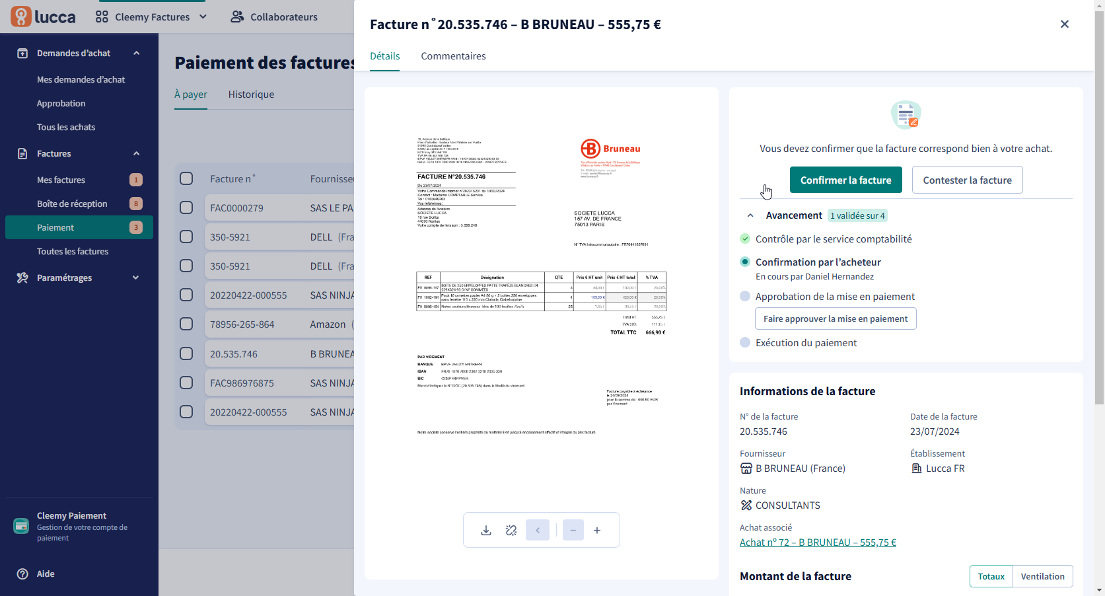Download the invoice document
This screenshot has height=596, width=1105.
486,530
